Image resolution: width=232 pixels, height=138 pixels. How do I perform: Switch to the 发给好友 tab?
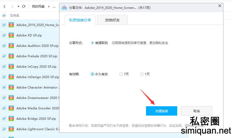point(112,20)
